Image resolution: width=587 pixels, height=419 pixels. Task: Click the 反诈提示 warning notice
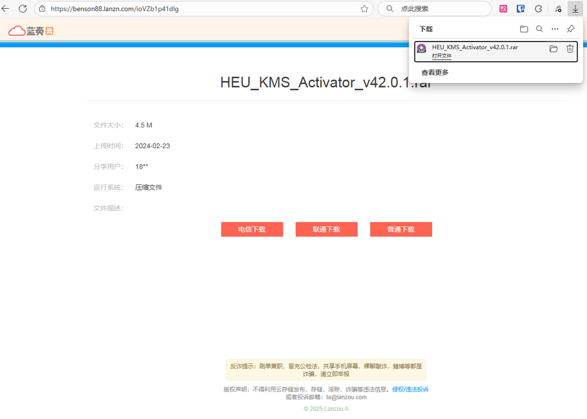click(x=326, y=370)
